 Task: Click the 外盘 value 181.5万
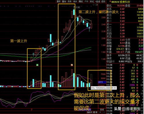pos(120,52)
